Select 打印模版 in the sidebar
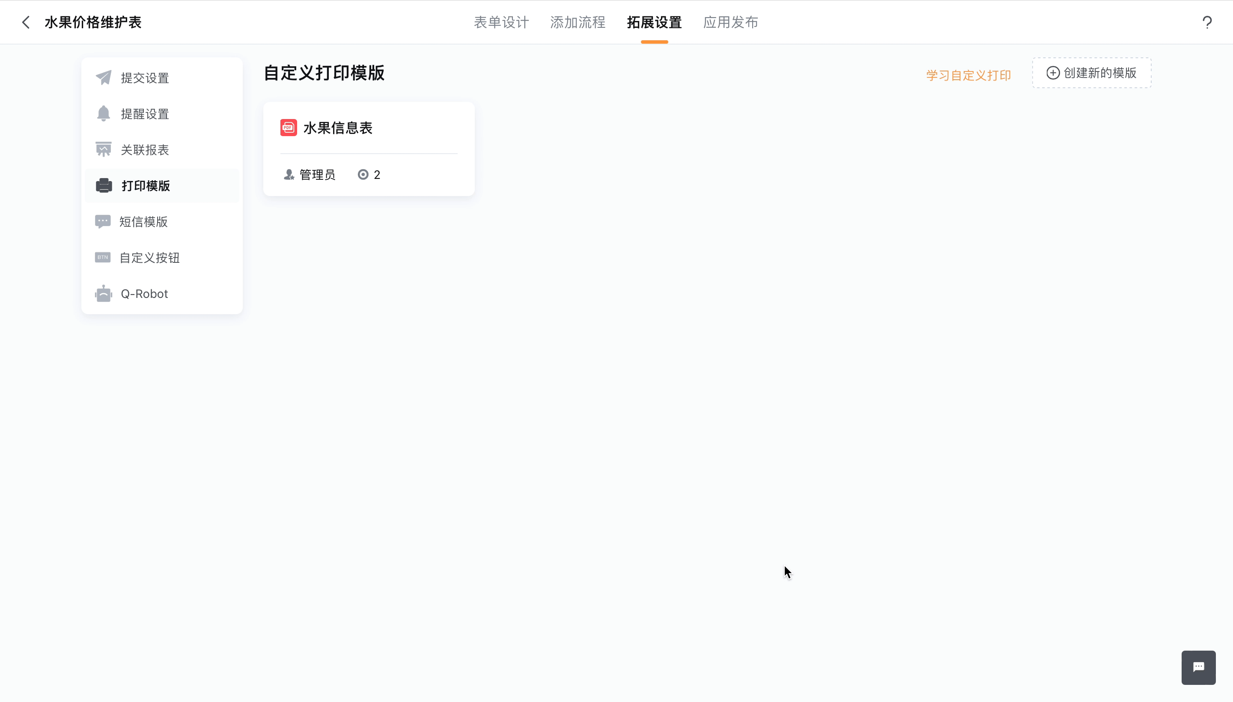The image size is (1233, 702). 162,186
